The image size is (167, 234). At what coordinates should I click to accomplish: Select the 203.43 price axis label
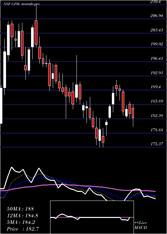pyautogui.click(x=157, y=30)
